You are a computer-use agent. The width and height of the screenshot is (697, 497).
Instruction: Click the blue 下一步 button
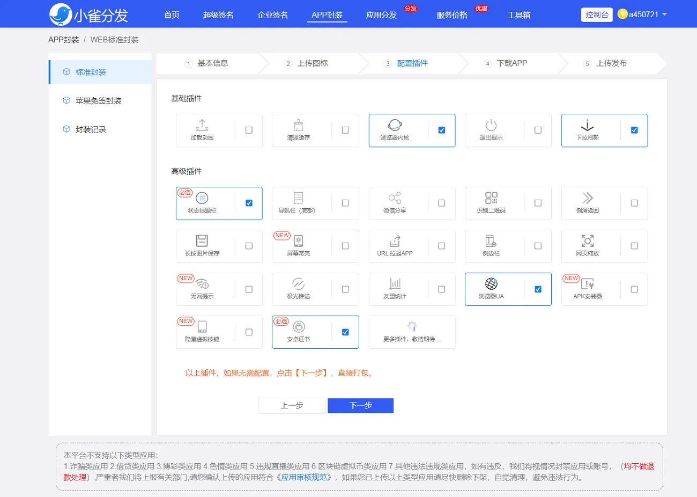tap(360, 406)
